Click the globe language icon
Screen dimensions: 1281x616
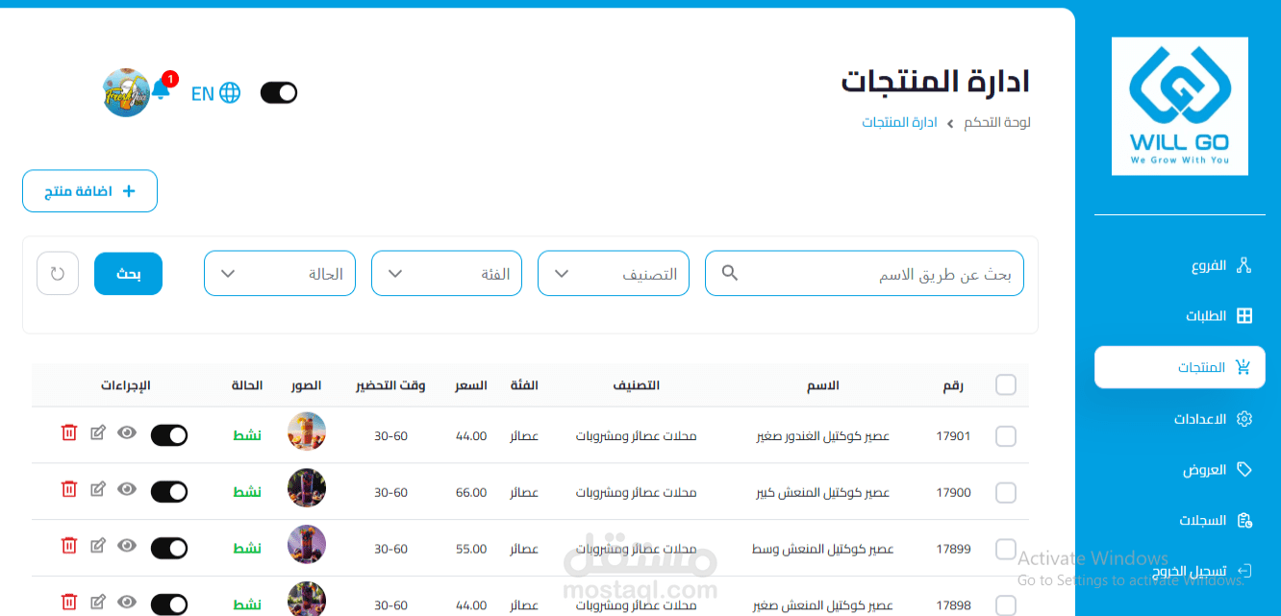tap(230, 93)
